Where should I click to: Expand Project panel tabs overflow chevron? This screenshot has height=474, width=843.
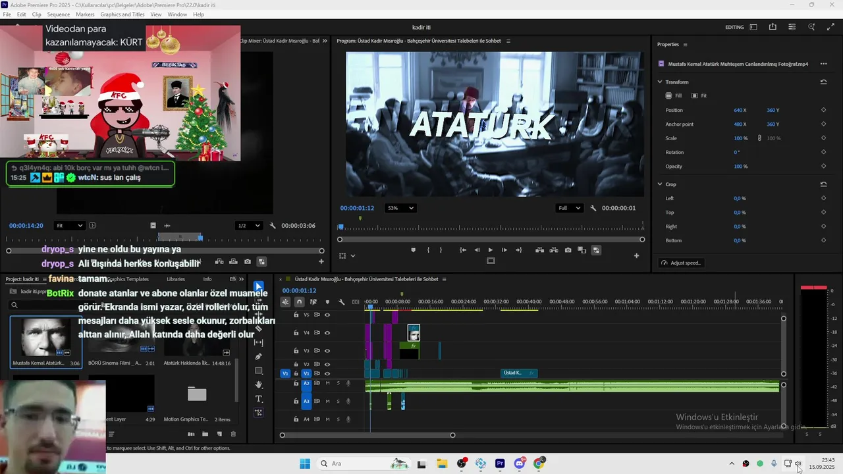(x=241, y=279)
